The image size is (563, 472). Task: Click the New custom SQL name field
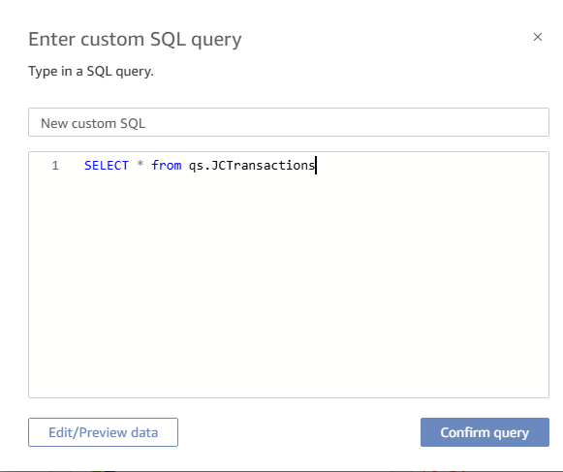click(289, 122)
